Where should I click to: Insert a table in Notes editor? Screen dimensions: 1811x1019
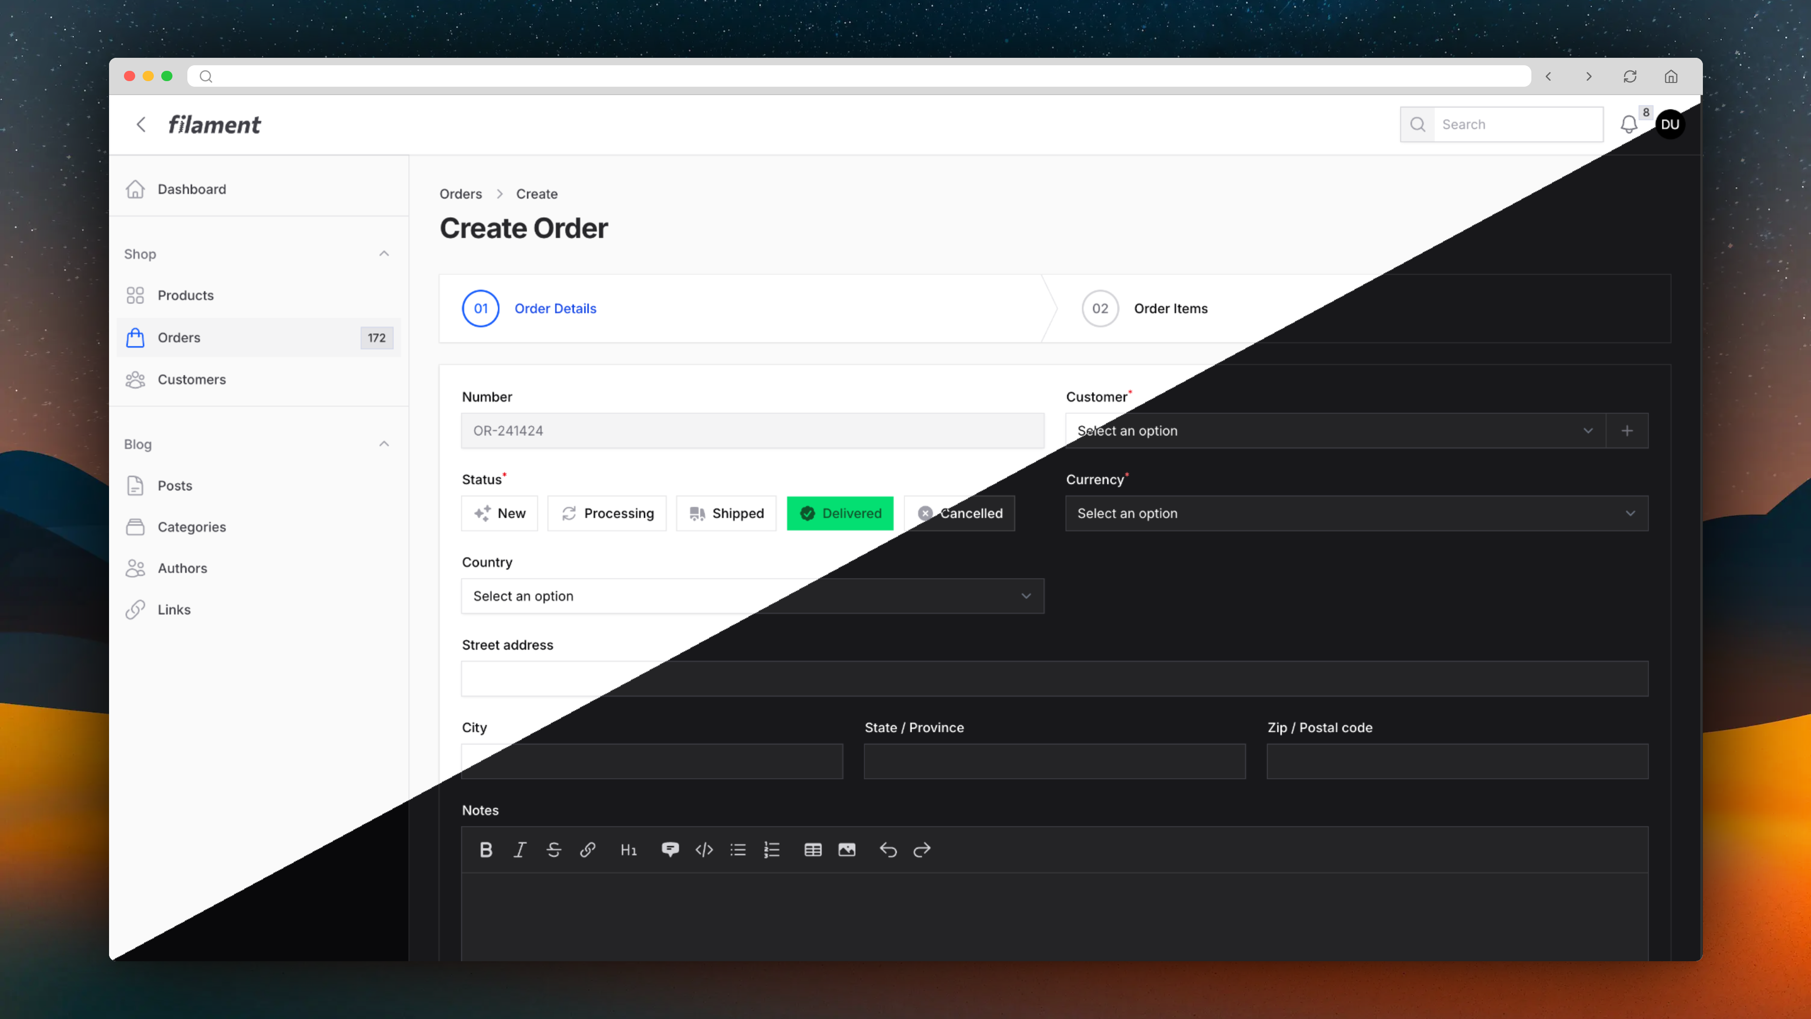coord(813,849)
